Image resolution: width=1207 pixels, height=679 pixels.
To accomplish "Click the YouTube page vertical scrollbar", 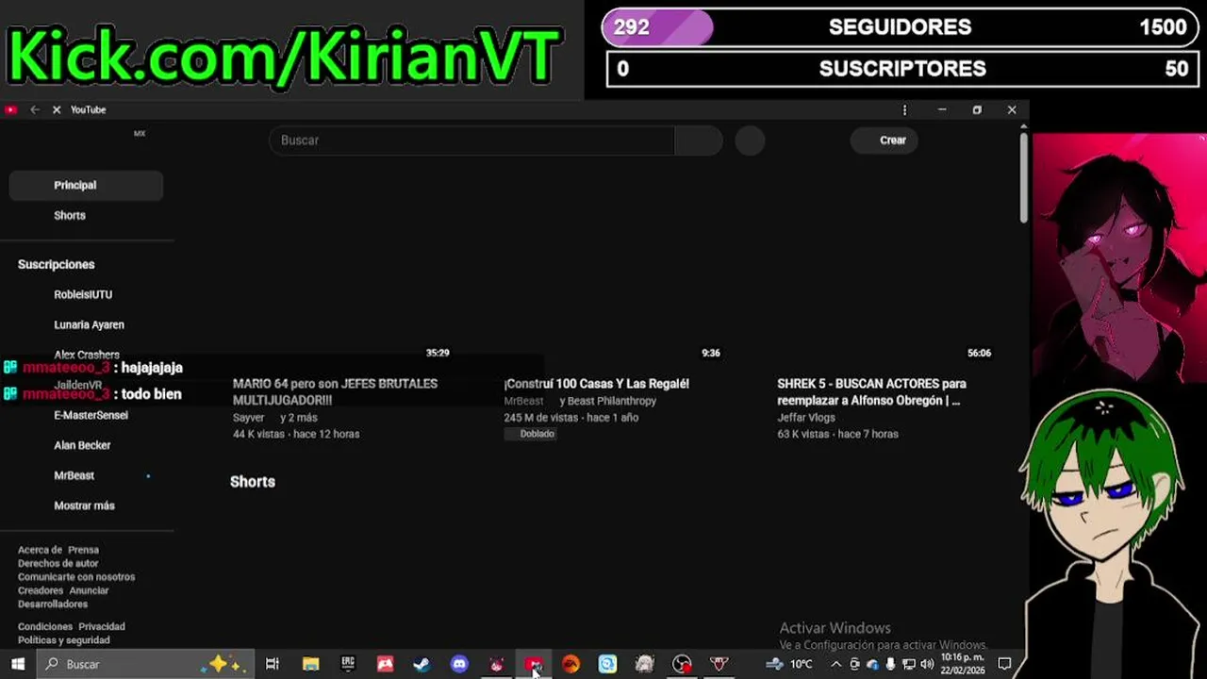I will click(1023, 179).
